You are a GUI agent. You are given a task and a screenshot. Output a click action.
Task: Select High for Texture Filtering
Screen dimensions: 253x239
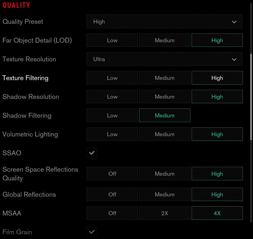pyautogui.click(x=217, y=78)
